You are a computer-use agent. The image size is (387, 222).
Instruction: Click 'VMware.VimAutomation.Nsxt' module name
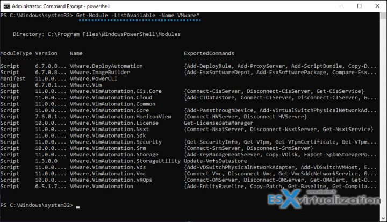click(109, 130)
